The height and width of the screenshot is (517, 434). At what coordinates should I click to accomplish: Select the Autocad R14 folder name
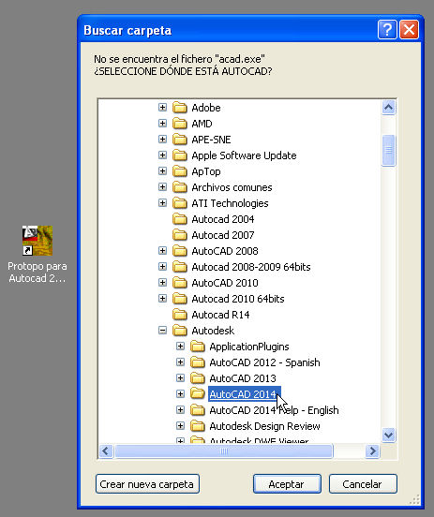pyautogui.click(x=220, y=315)
